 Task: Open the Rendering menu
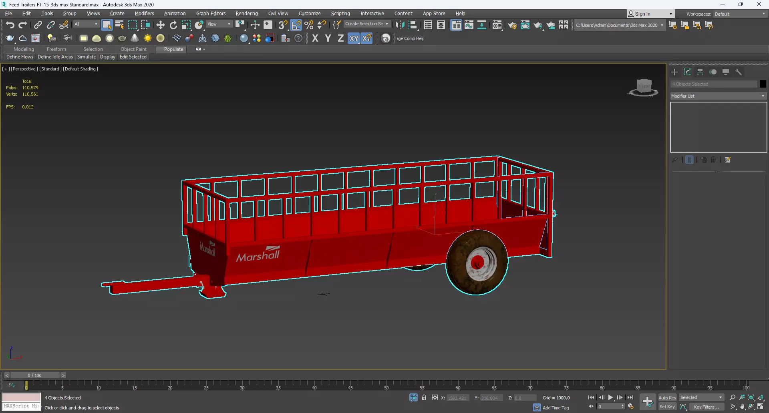[247, 14]
